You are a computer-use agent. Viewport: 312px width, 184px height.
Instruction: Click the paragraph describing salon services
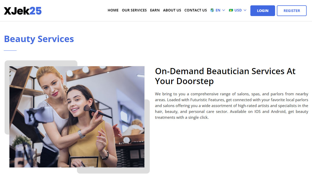coord(232,106)
